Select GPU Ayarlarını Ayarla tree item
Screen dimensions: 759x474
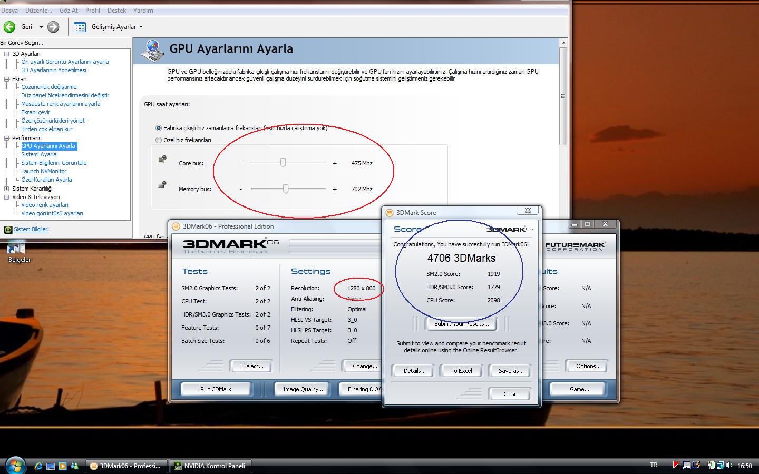coord(48,146)
